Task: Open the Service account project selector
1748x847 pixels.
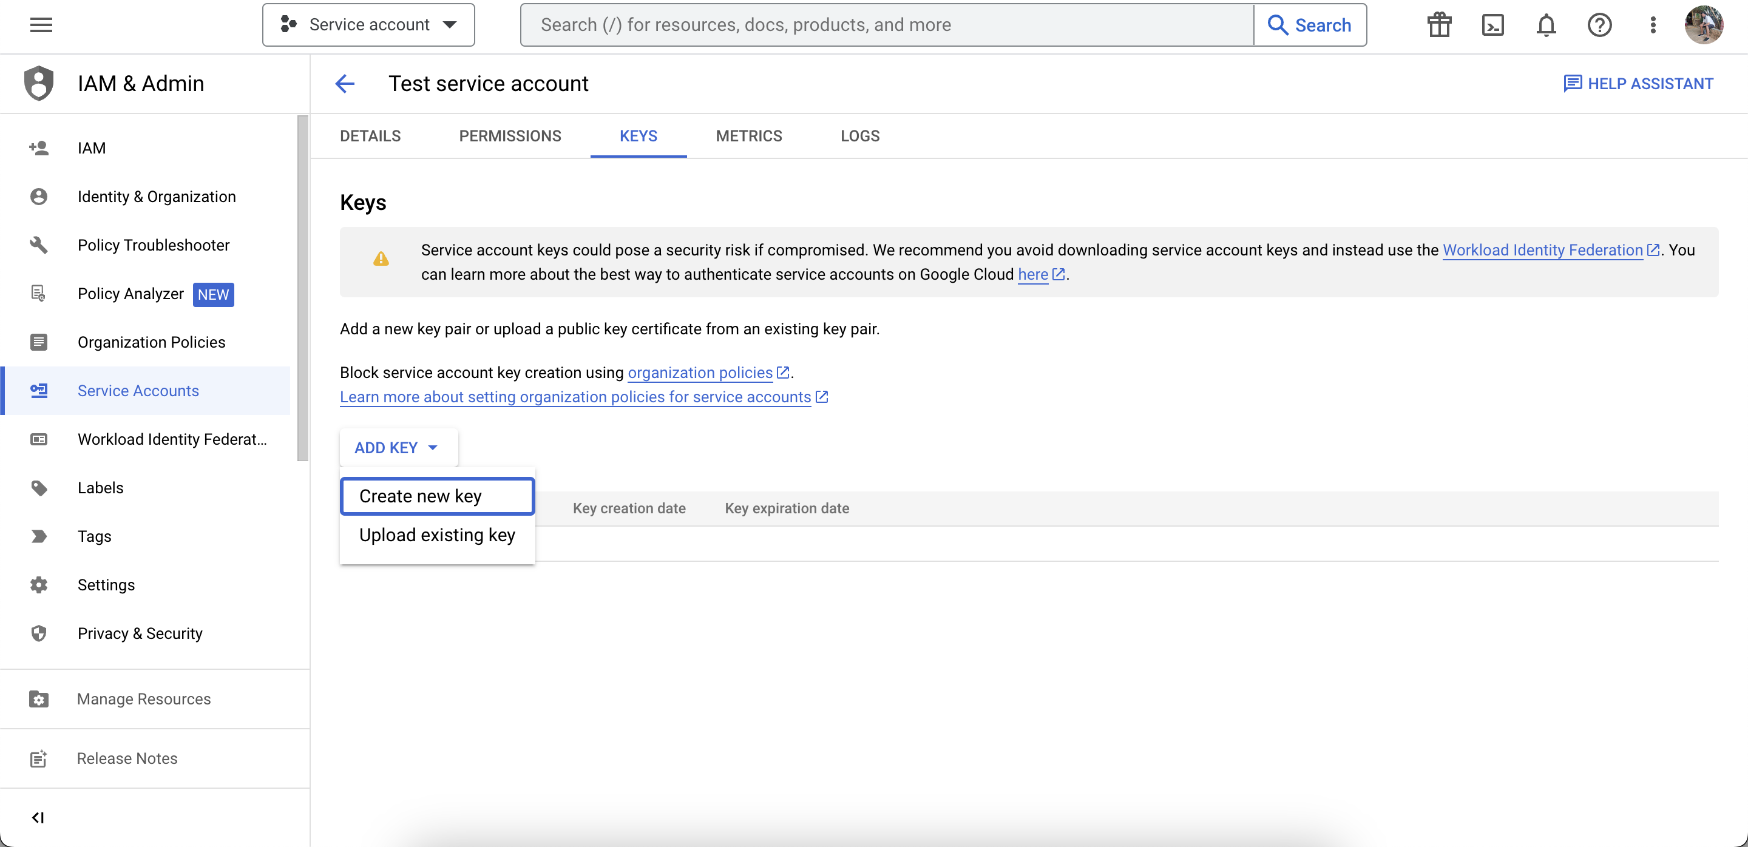Action: [368, 25]
